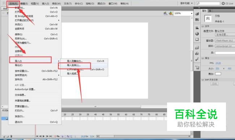The image size is (235, 140).
Task: Click the search input field
Action: 208,3
